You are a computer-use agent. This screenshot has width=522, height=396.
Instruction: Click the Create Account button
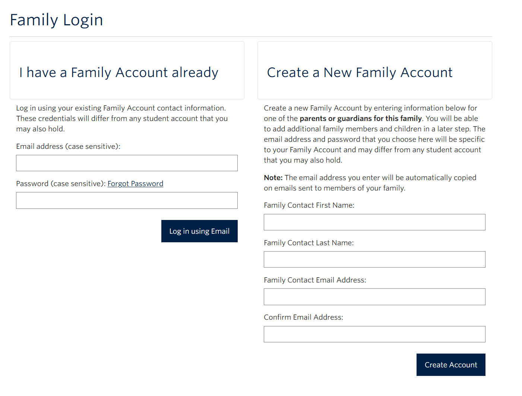point(450,365)
